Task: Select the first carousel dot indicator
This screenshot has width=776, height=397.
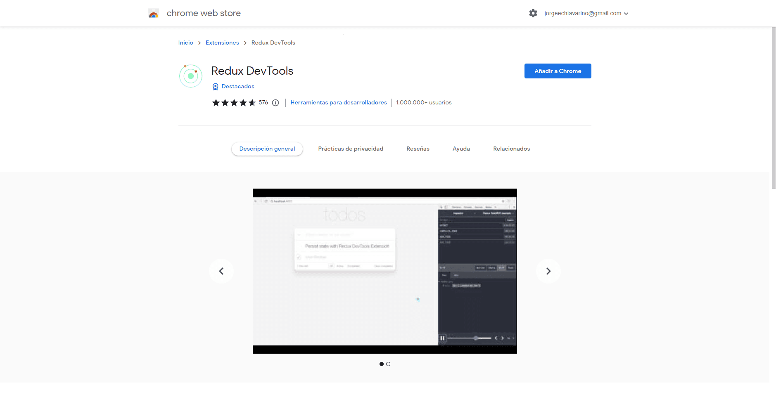Action: [382, 364]
